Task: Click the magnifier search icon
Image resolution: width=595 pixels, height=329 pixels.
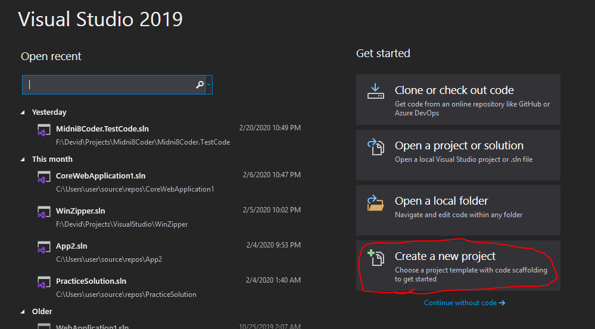Action: pos(200,84)
